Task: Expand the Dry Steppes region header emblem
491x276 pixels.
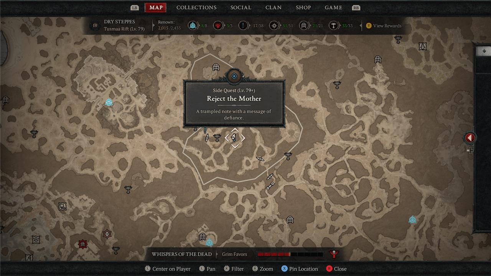Action: click(94, 26)
